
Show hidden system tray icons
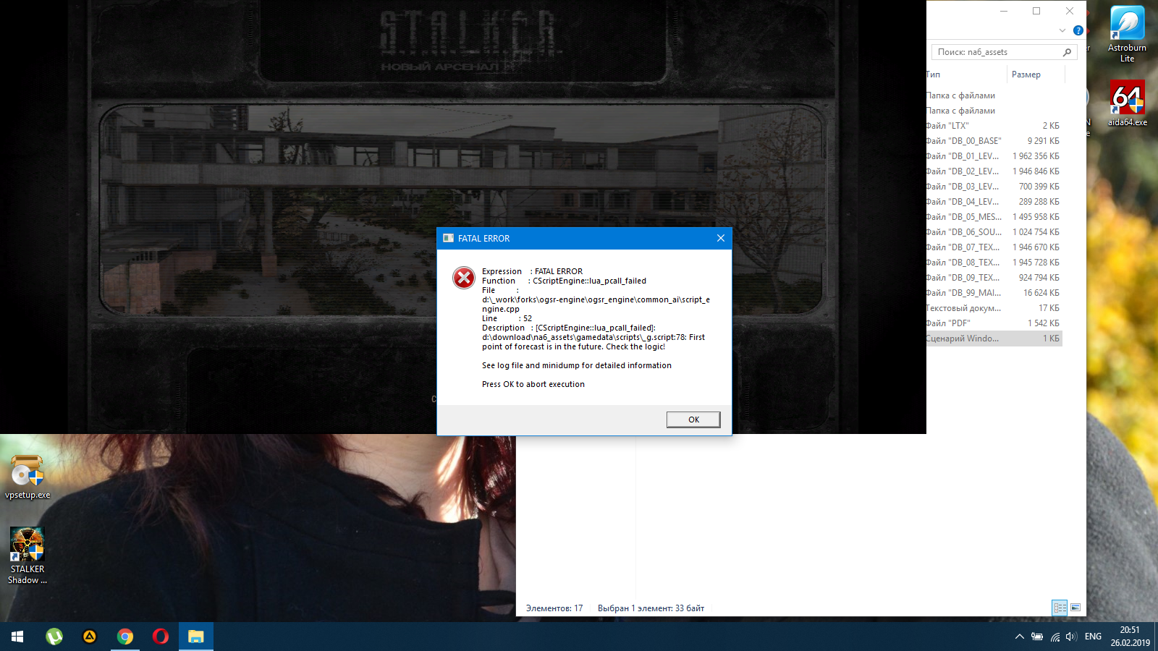1019,637
